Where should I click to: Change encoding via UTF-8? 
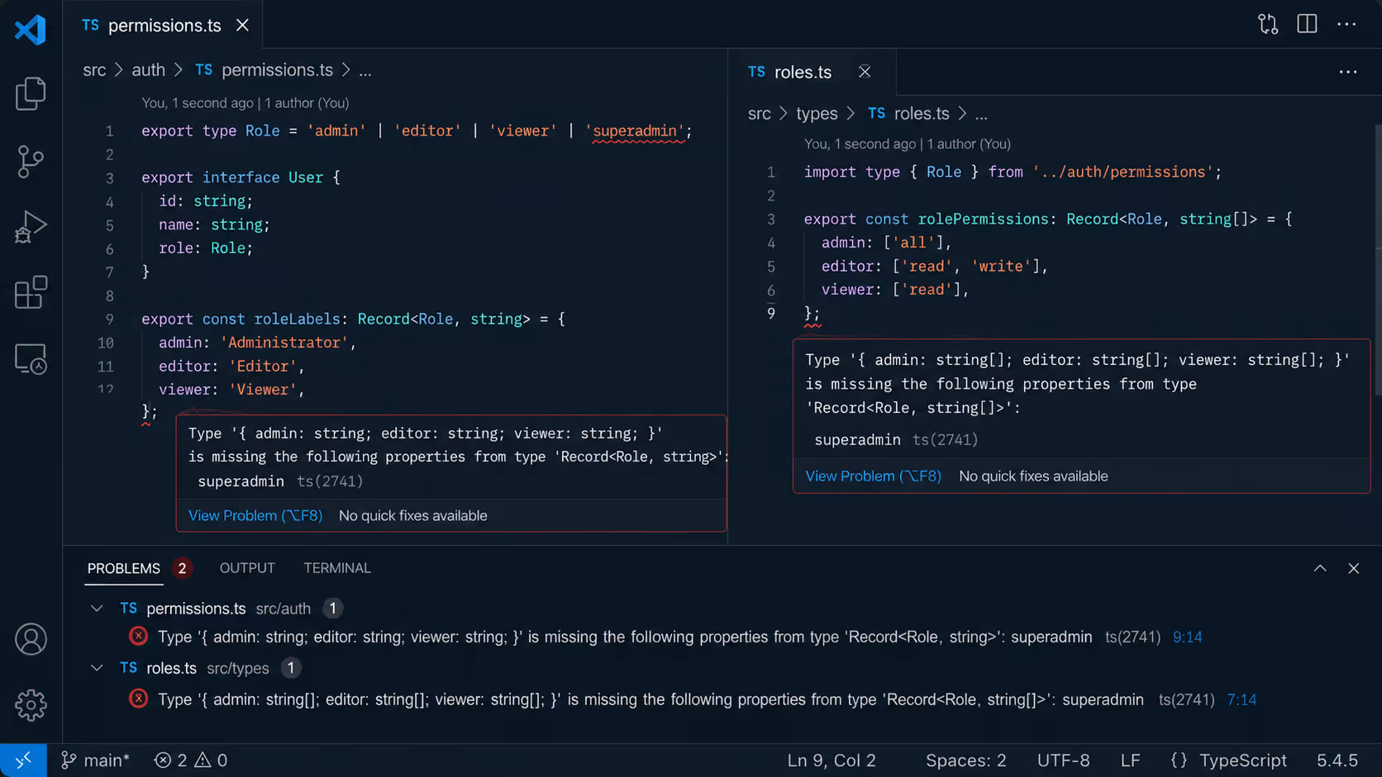click(1064, 760)
